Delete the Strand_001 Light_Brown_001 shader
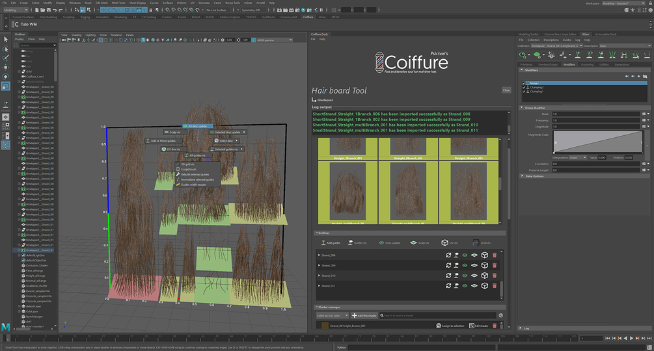This screenshot has height=351, width=654. [x=495, y=326]
